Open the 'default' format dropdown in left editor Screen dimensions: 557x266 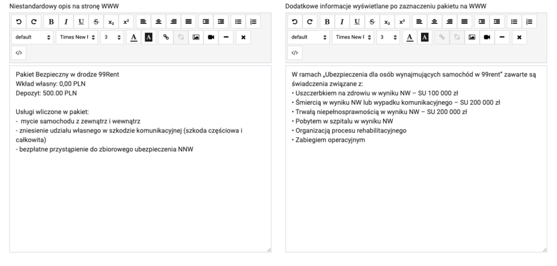point(33,37)
